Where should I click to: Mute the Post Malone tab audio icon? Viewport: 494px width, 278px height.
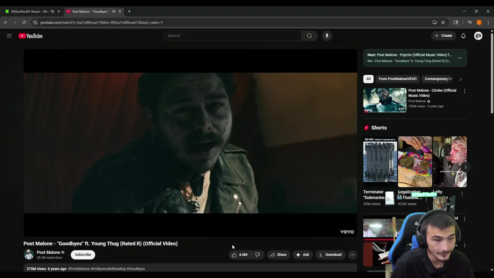coord(113,11)
